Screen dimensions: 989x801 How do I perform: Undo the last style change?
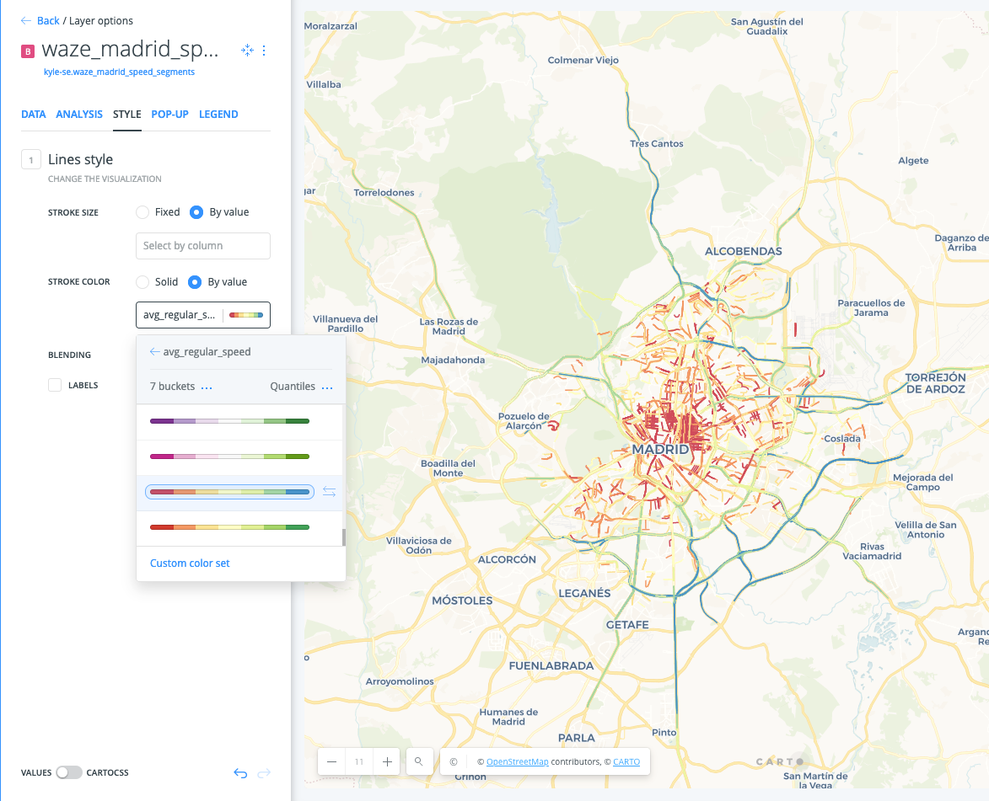239,772
